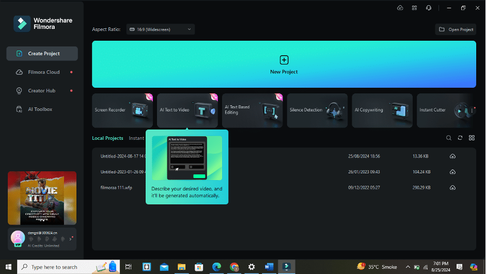Upload the Untitled-2023-01-26 project to cloud
The height and width of the screenshot is (274, 486).
tap(452, 172)
